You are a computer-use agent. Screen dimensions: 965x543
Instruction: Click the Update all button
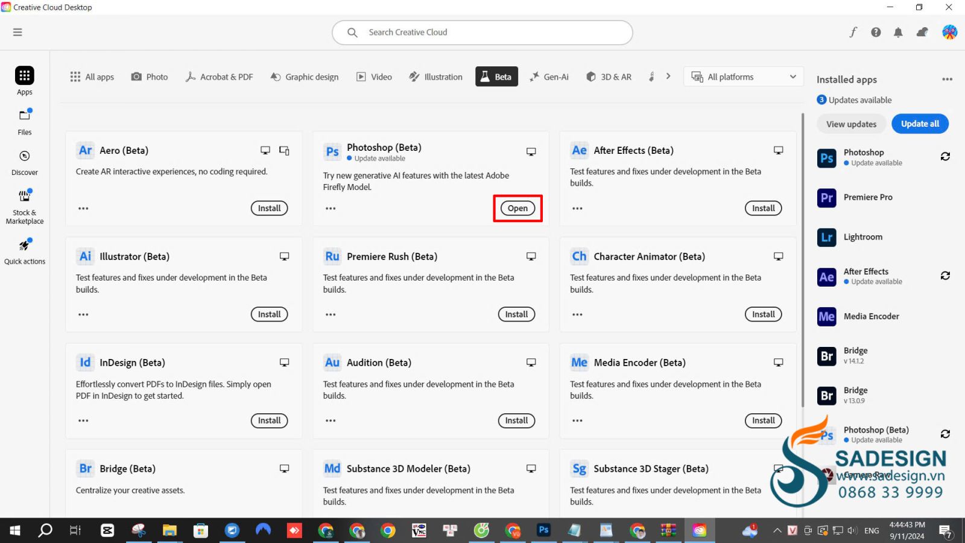(x=920, y=124)
